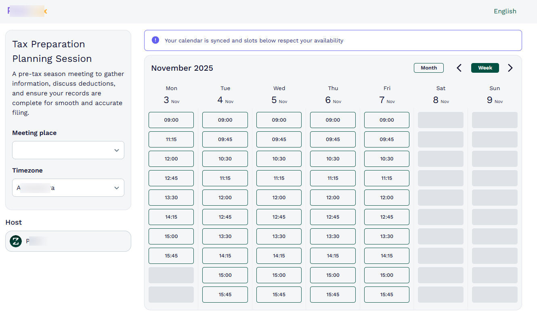Viewport: 537px width, 318px height.
Task: Go to the previous week using the left chevron
Action: coord(459,68)
